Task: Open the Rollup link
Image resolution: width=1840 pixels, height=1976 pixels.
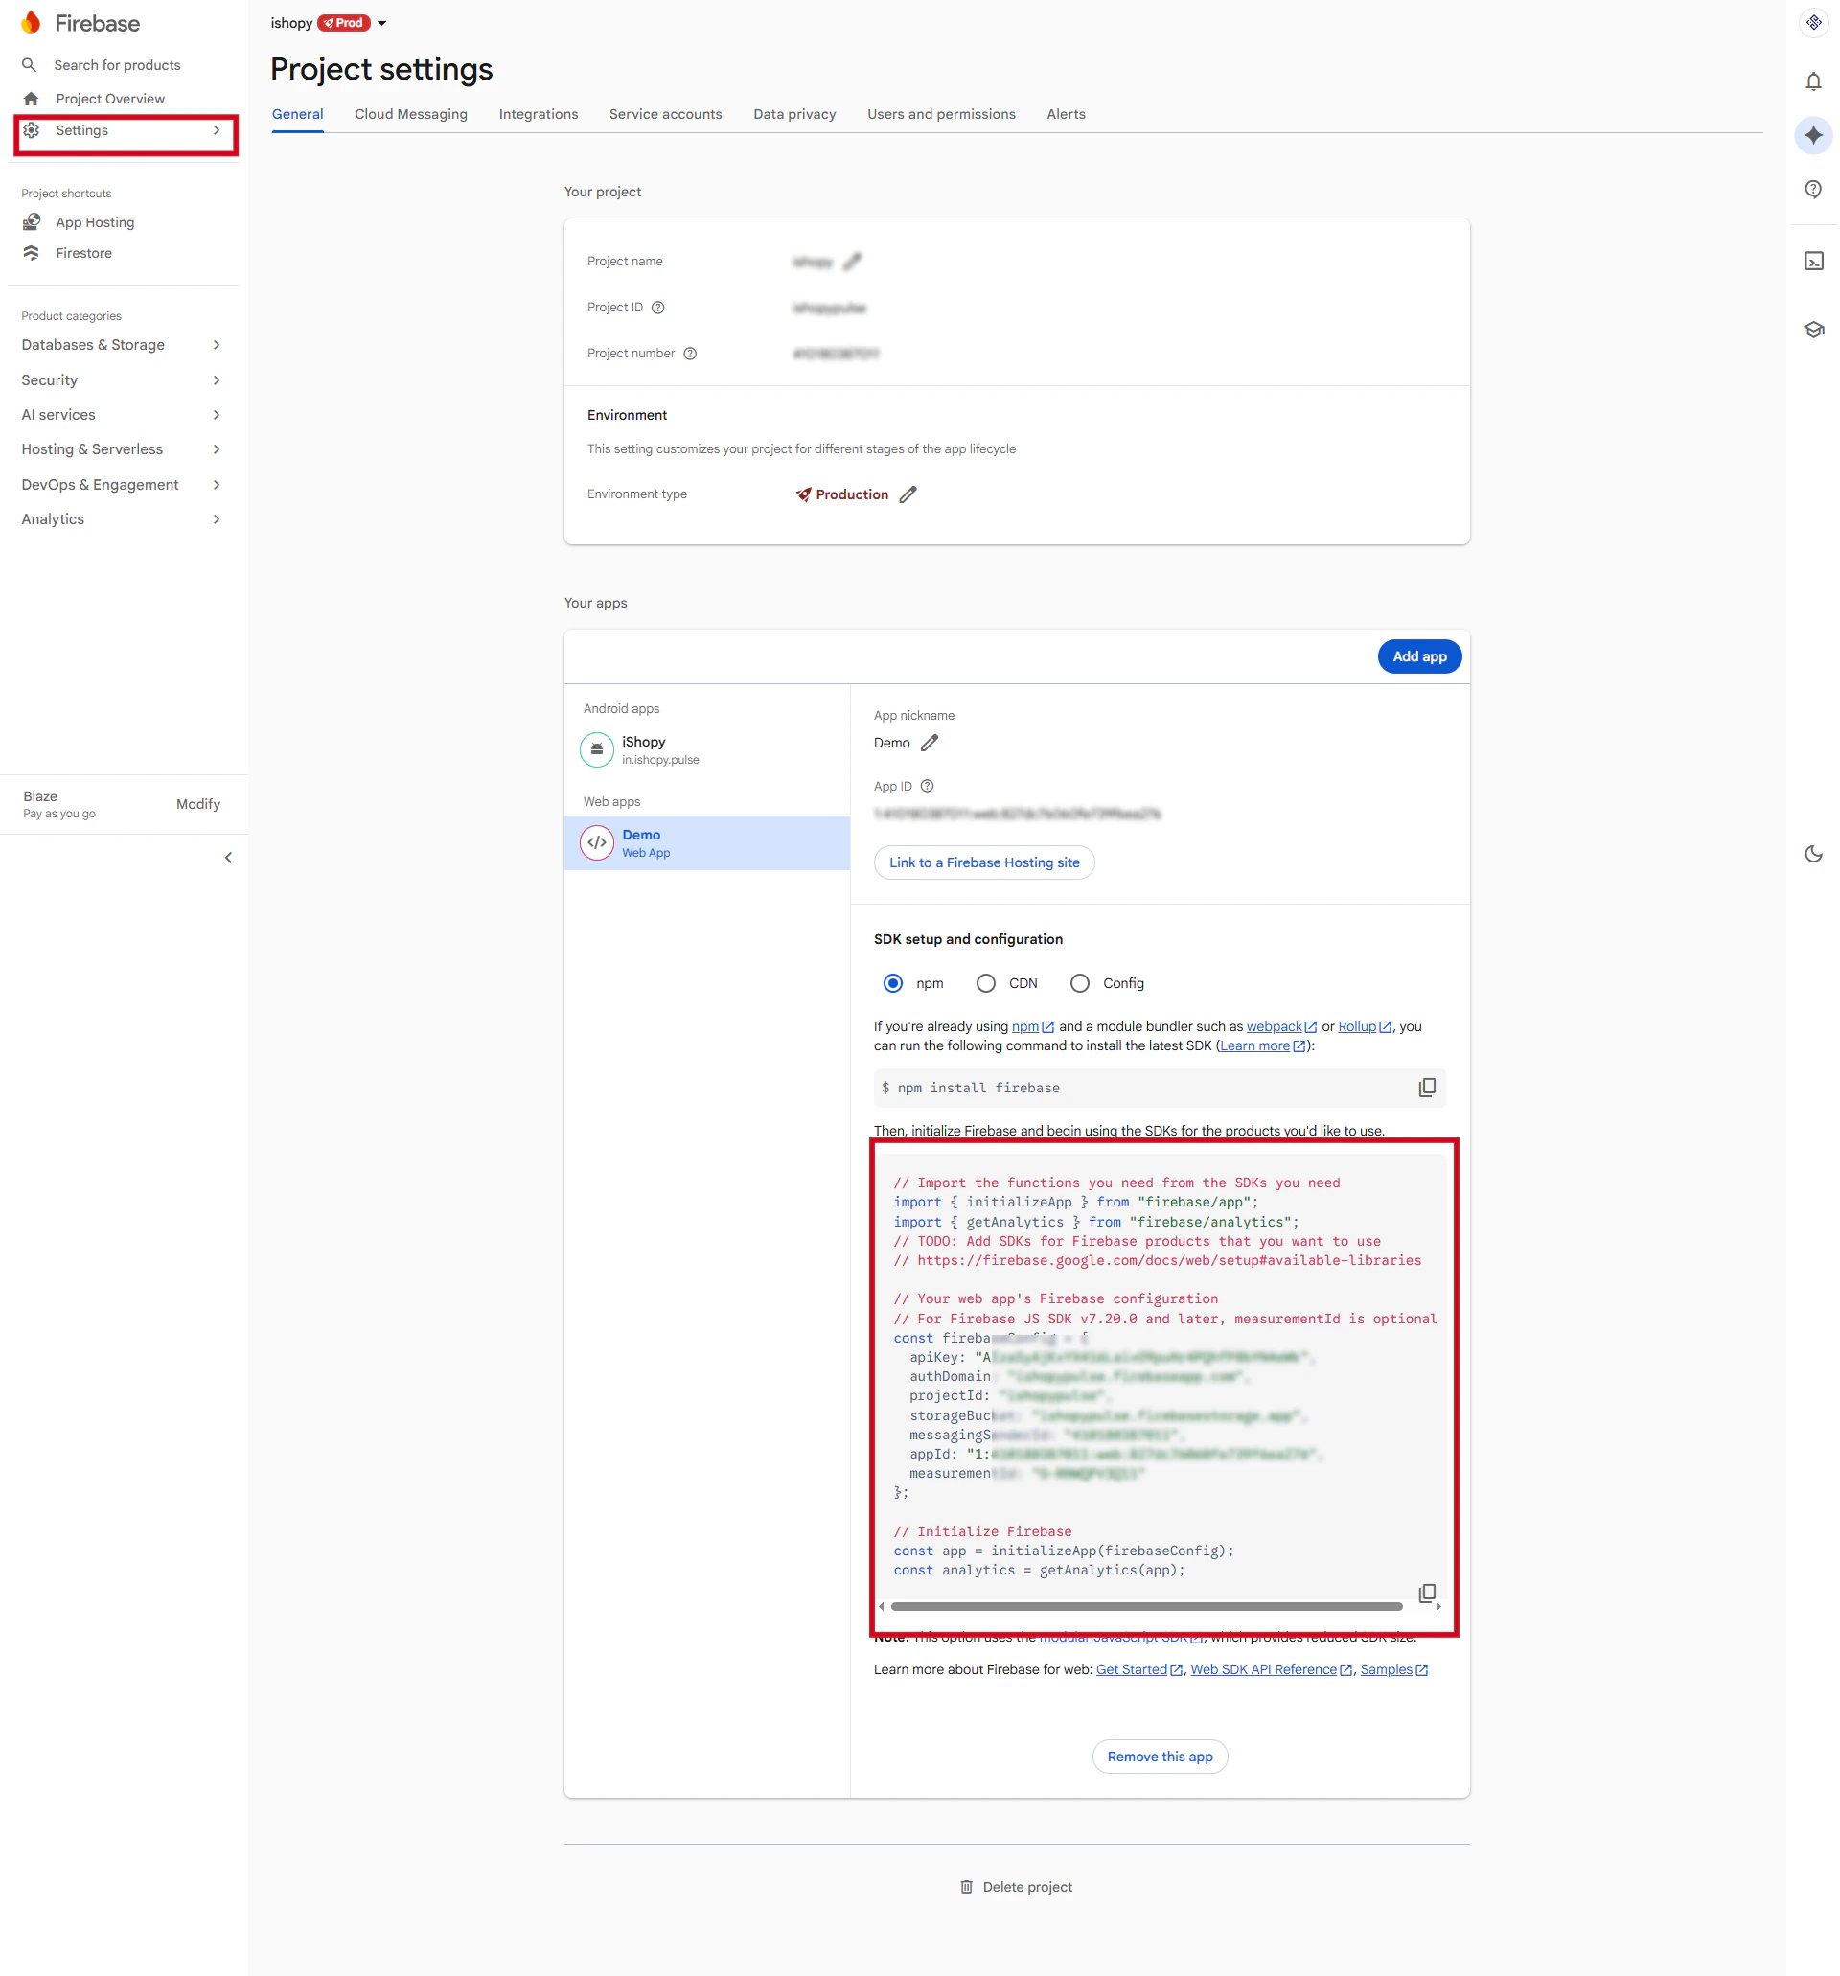Action: click(x=1363, y=1025)
